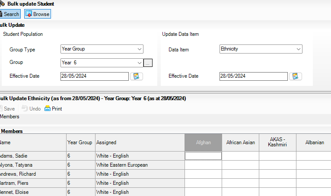The height and width of the screenshot is (196, 331).
Task: Tick Afghan cell for Adams, Sadie
Action: [x=203, y=156]
